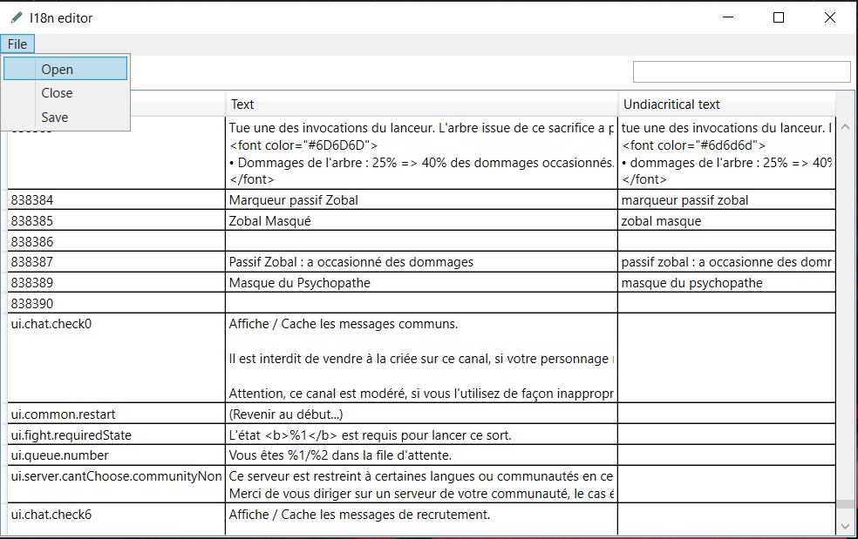Viewport: 858px width, 539px height.
Task: Choose Close in the File menu
Action: pos(65,93)
